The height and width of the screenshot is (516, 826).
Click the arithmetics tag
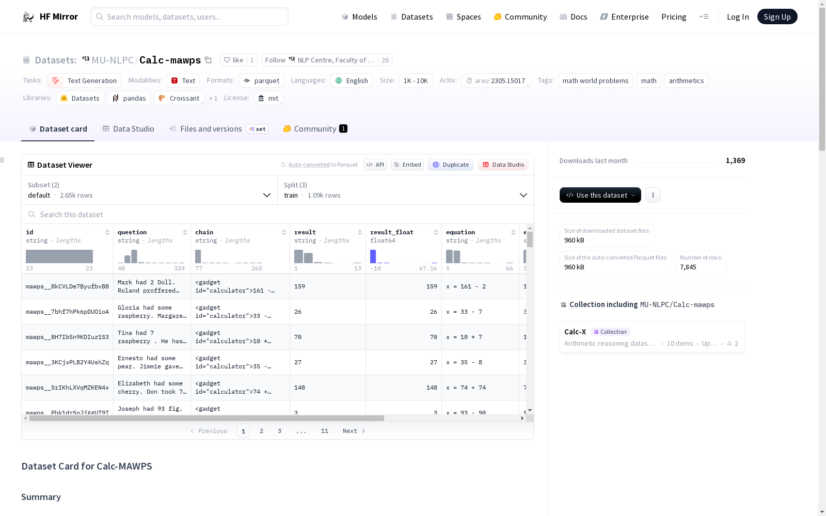click(686, 80)
